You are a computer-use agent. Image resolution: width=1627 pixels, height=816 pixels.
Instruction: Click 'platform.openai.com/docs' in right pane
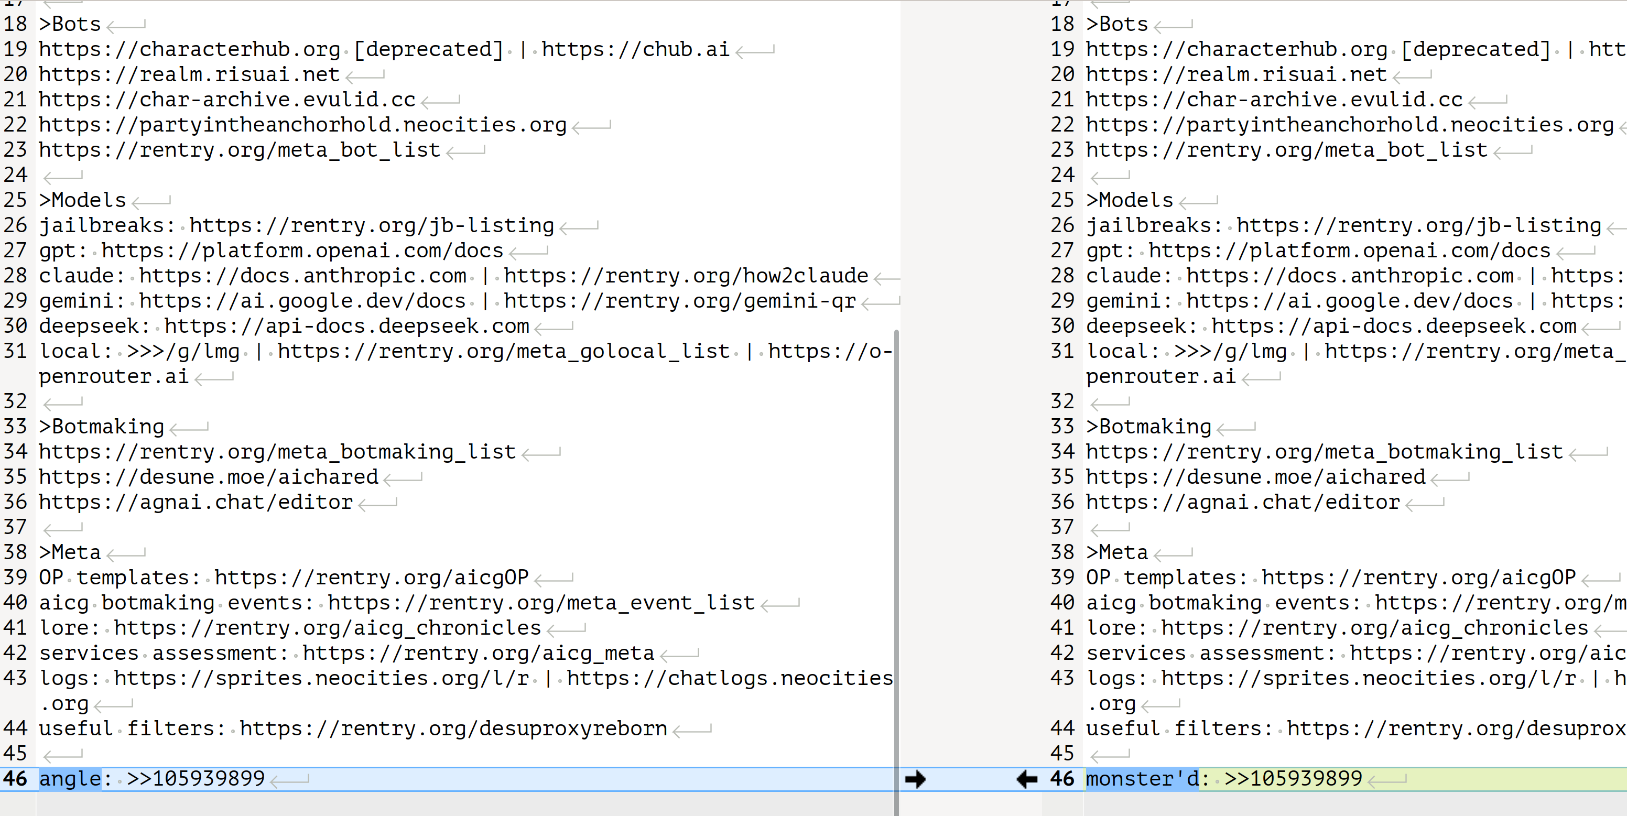pyautogui.click(x=1400, y=251)
